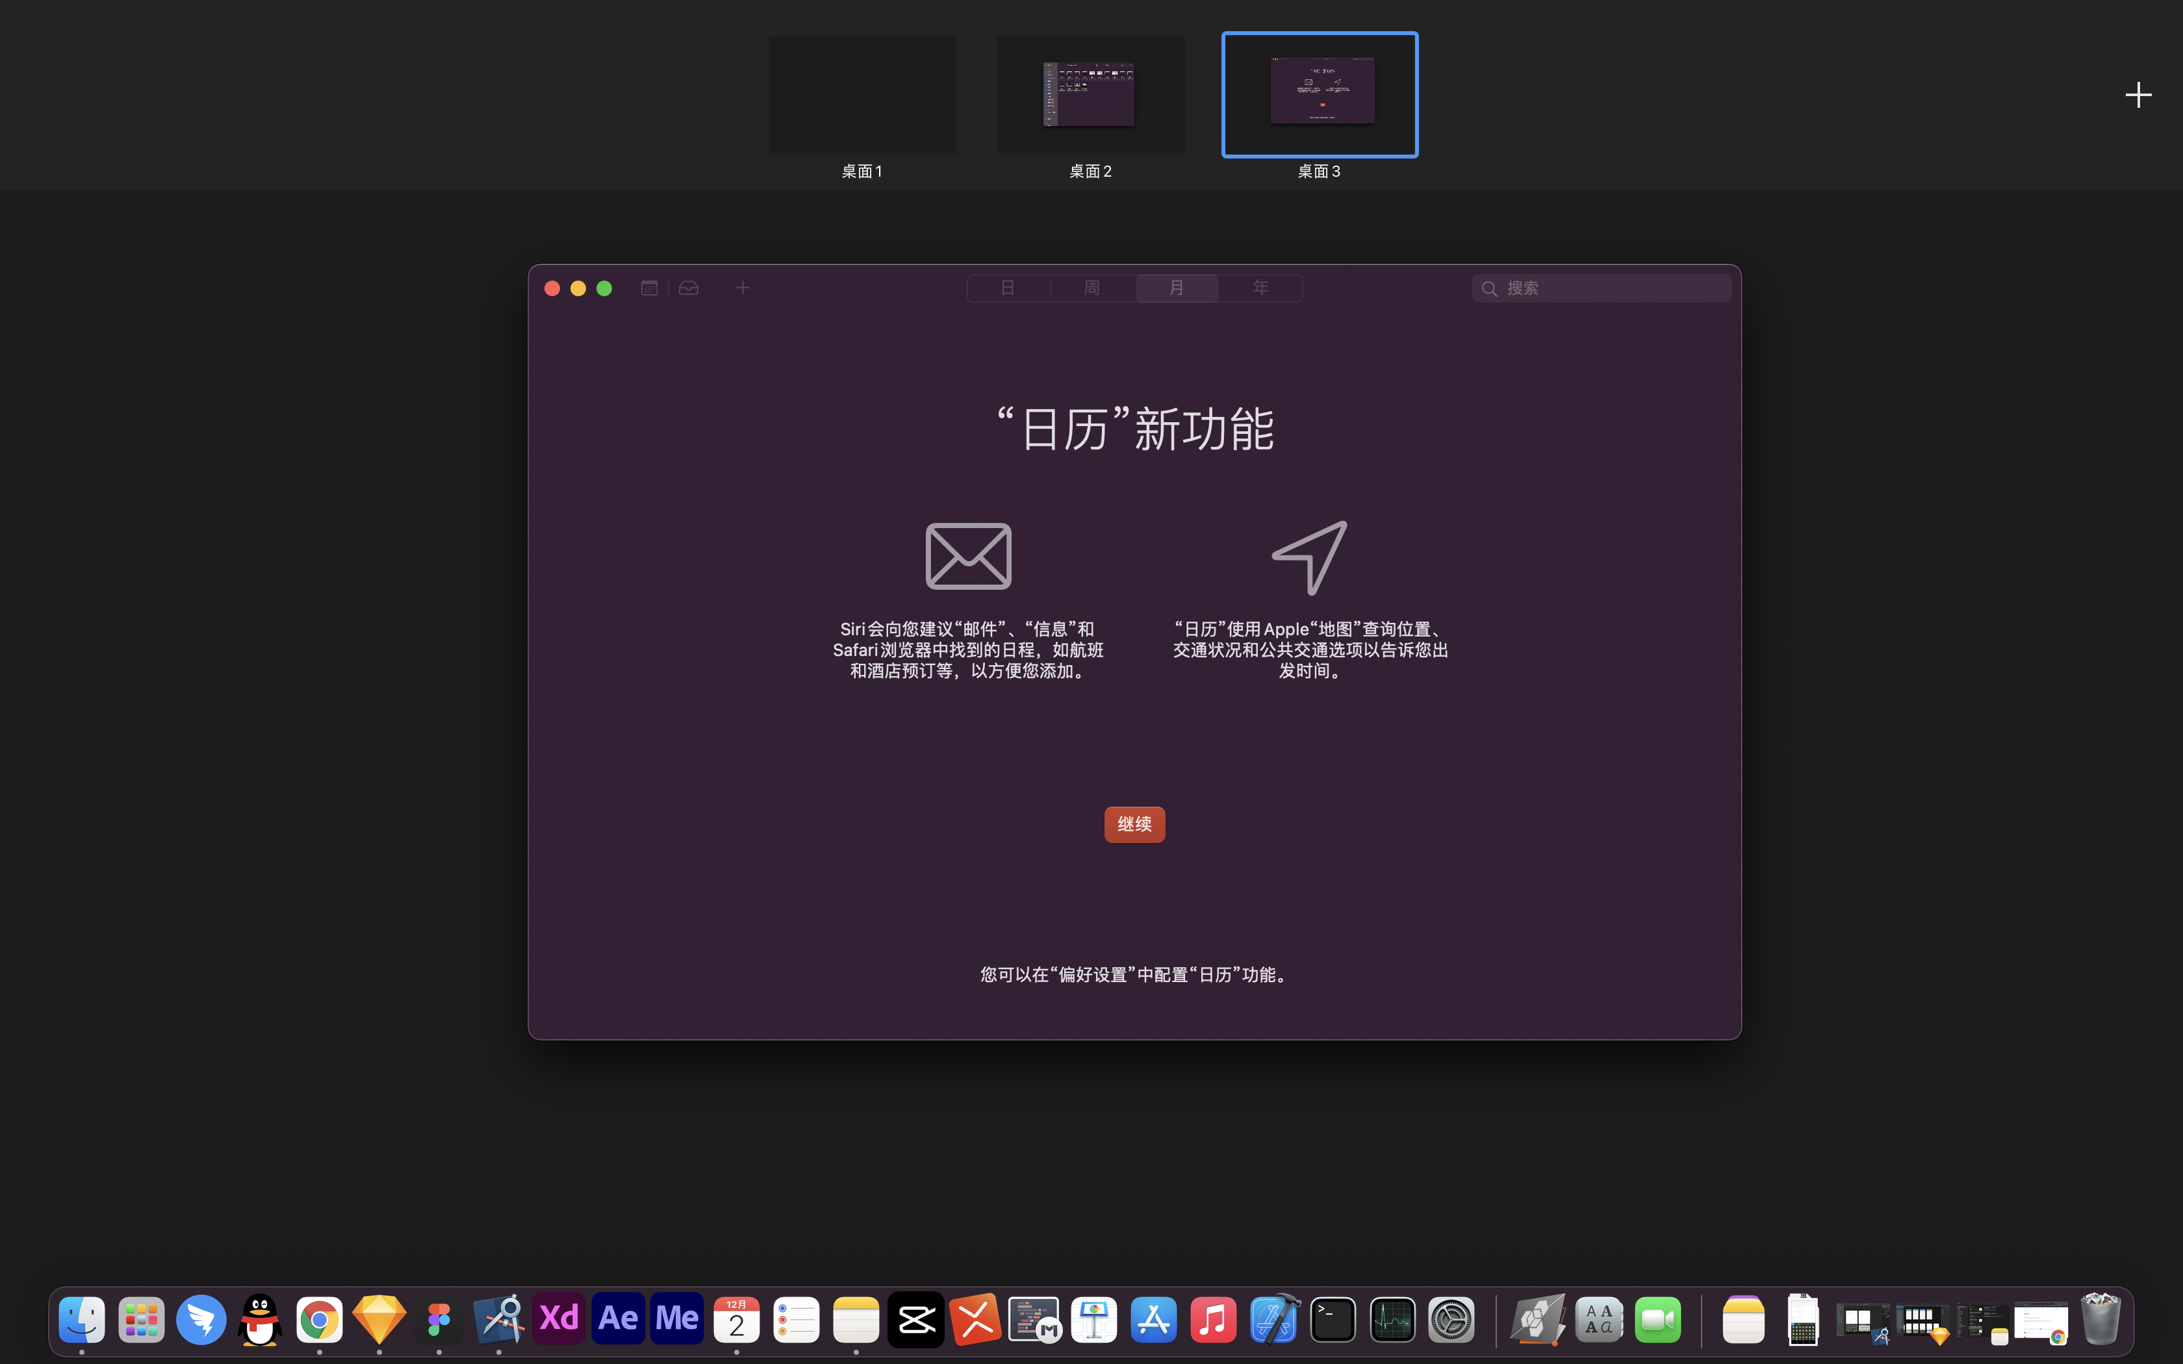Select the month view tab 月
Viewport: 2183px width, 1364px height.
click(1177, 288)
